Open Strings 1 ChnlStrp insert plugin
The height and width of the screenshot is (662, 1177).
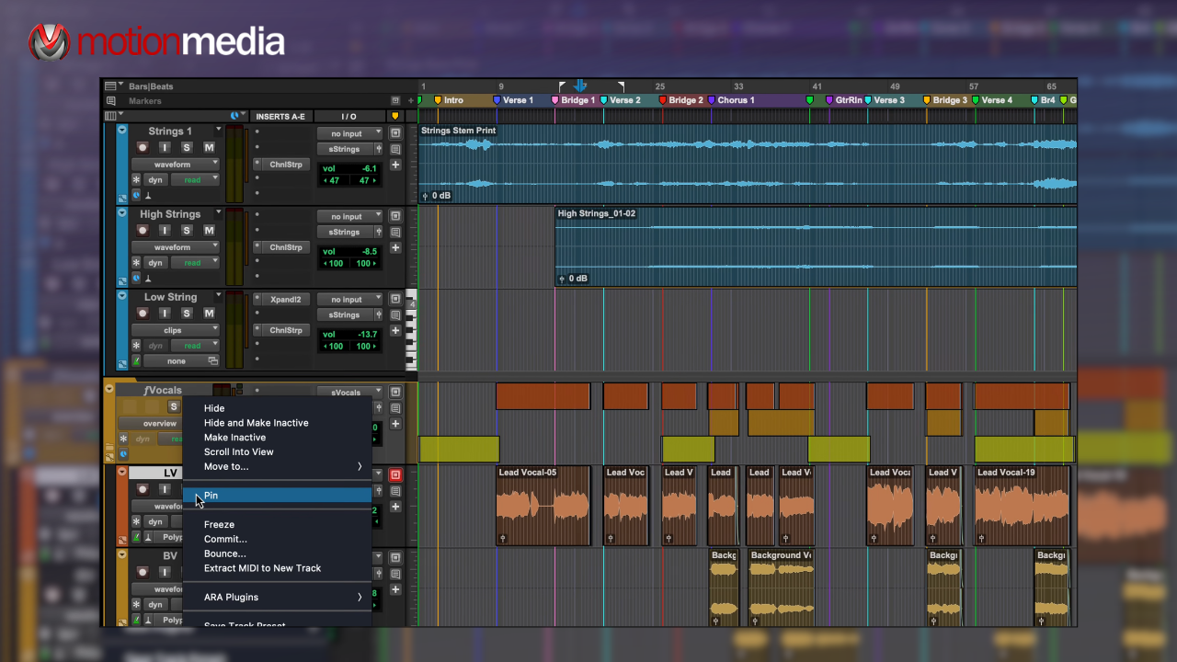(286, 165)
